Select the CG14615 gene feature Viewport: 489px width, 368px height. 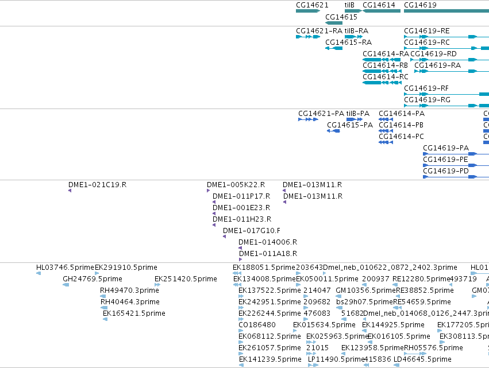pos(334,23)
